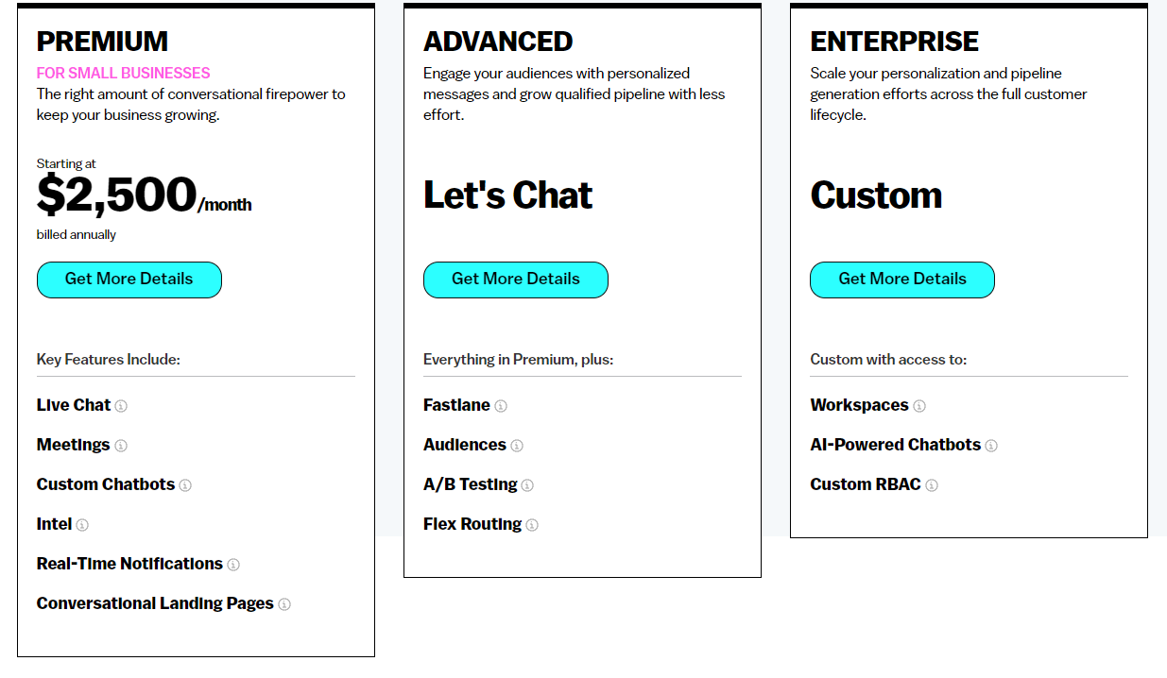Click info icon beside AI-Powered Chatbots
Viewport: 1167px width, 678px height.
(x=991, y=446)
